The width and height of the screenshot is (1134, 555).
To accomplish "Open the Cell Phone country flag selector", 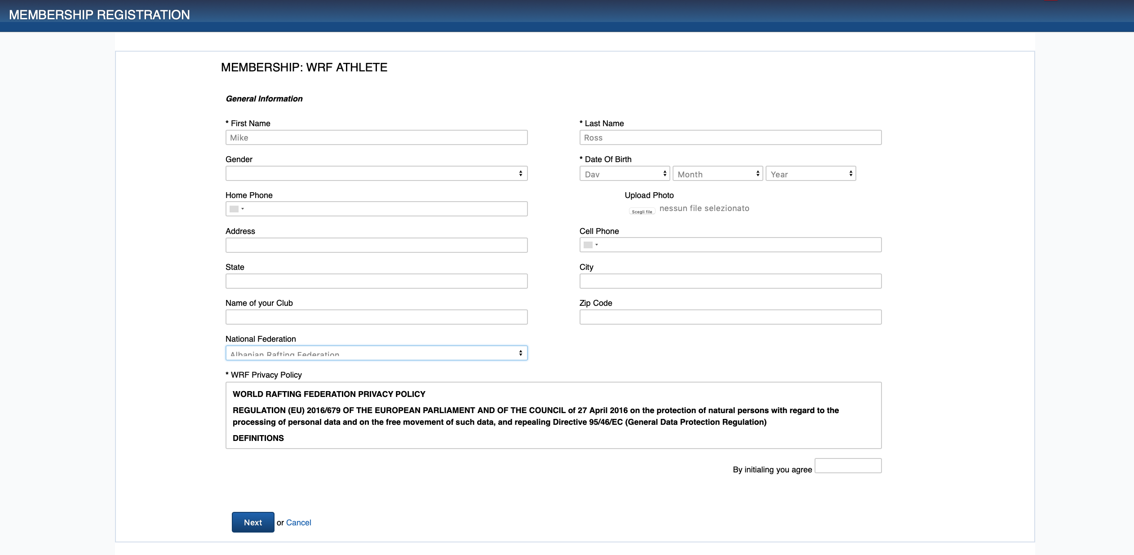I will coord(590,245).
